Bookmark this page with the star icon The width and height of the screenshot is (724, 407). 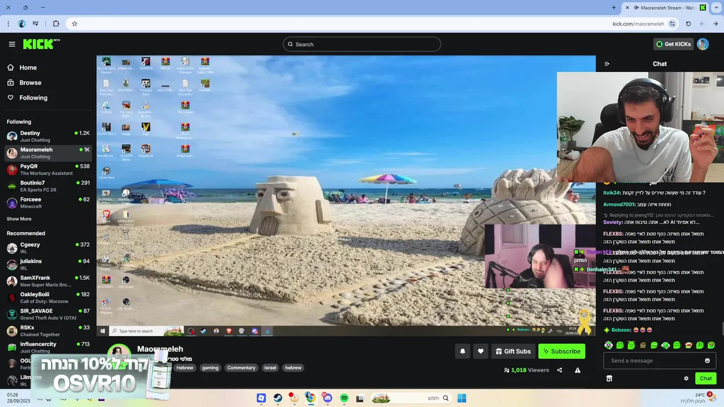pyautogui.click(x=74, y=24)
